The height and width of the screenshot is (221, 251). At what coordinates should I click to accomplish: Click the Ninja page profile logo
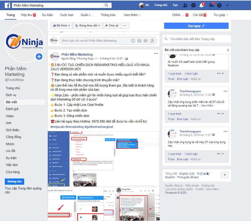click(x=25, y=43)
